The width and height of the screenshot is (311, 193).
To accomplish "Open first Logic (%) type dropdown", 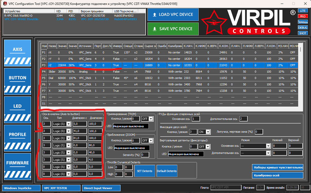I will tap(62, 124).
